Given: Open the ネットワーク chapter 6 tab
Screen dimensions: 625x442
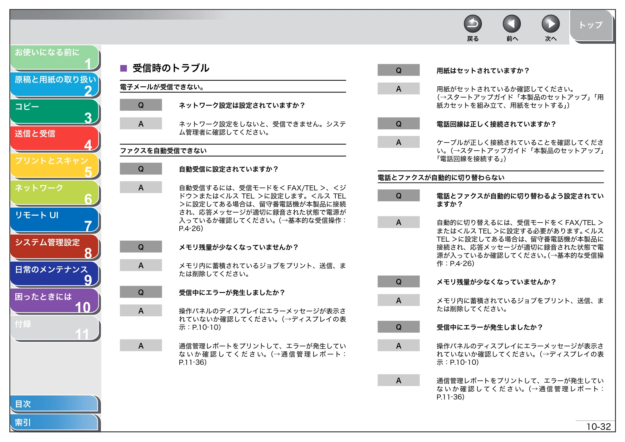Looking at the screenshot, I should pos(55,193).
